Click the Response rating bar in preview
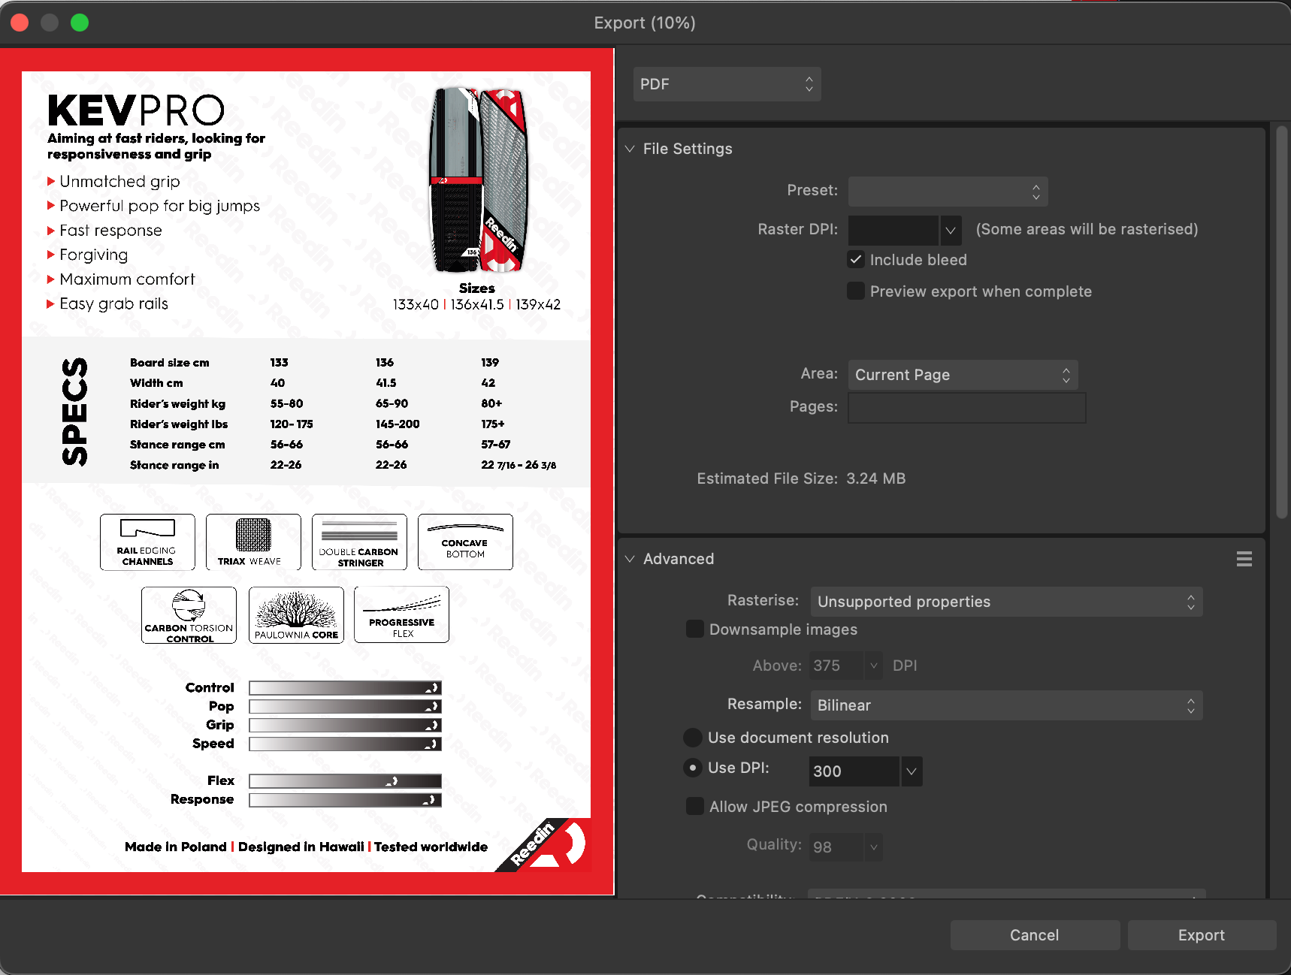The width and height of the screenshot is (1291, 975). 345,800
